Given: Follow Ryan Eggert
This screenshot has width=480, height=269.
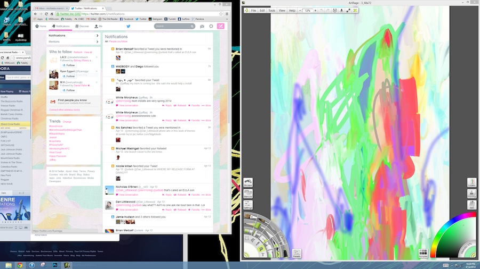Looking at the screenshot, I should point(69,77).
